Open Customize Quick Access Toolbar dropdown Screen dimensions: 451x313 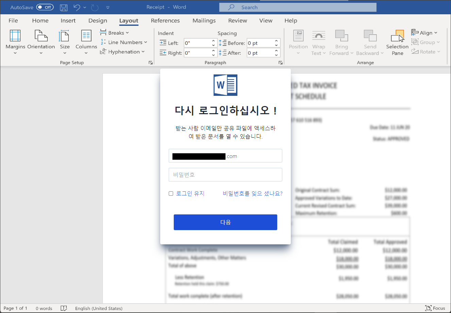click(x=108, y=7)
